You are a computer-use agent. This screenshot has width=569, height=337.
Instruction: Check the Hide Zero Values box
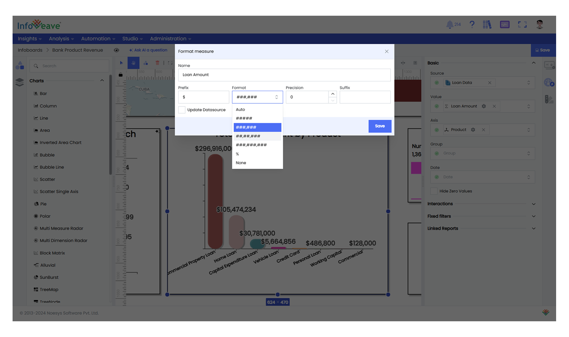pos(434,191)
